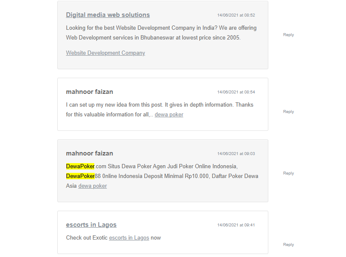The image size is (346, 257).
Task: Click the 14/06/2021 at 09:41 timestamp
Action: tap(236, 225)
